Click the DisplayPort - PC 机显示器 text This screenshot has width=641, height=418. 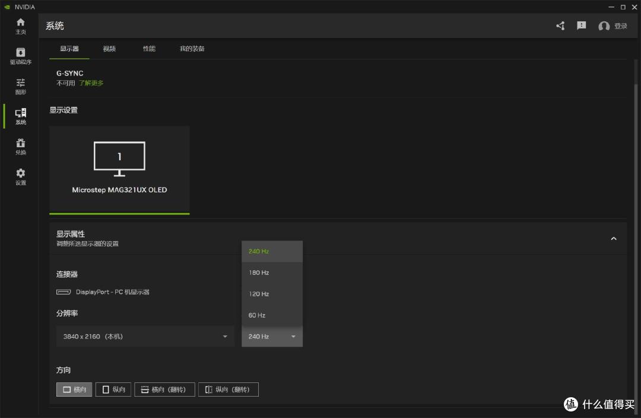(112, 292)
